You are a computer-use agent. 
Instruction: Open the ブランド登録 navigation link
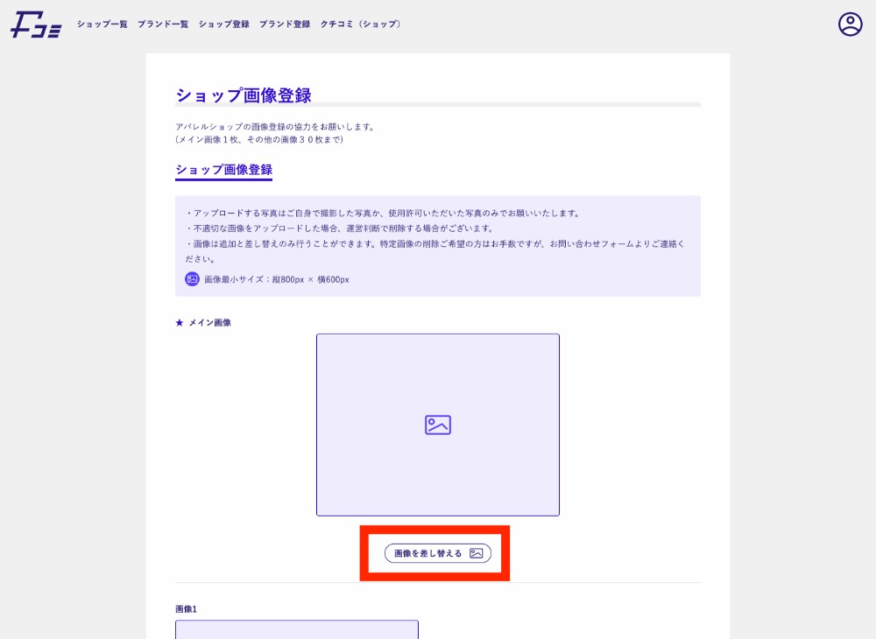coord(285,25)
